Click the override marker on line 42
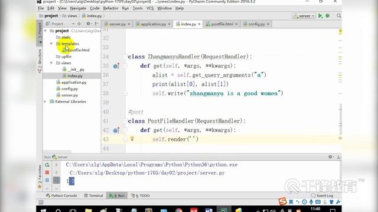This screenshot has height=212, width=378. coord(116,130)
